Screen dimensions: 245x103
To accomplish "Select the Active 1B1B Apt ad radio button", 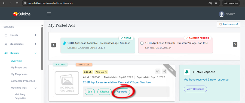I will [x=64, y=43].
